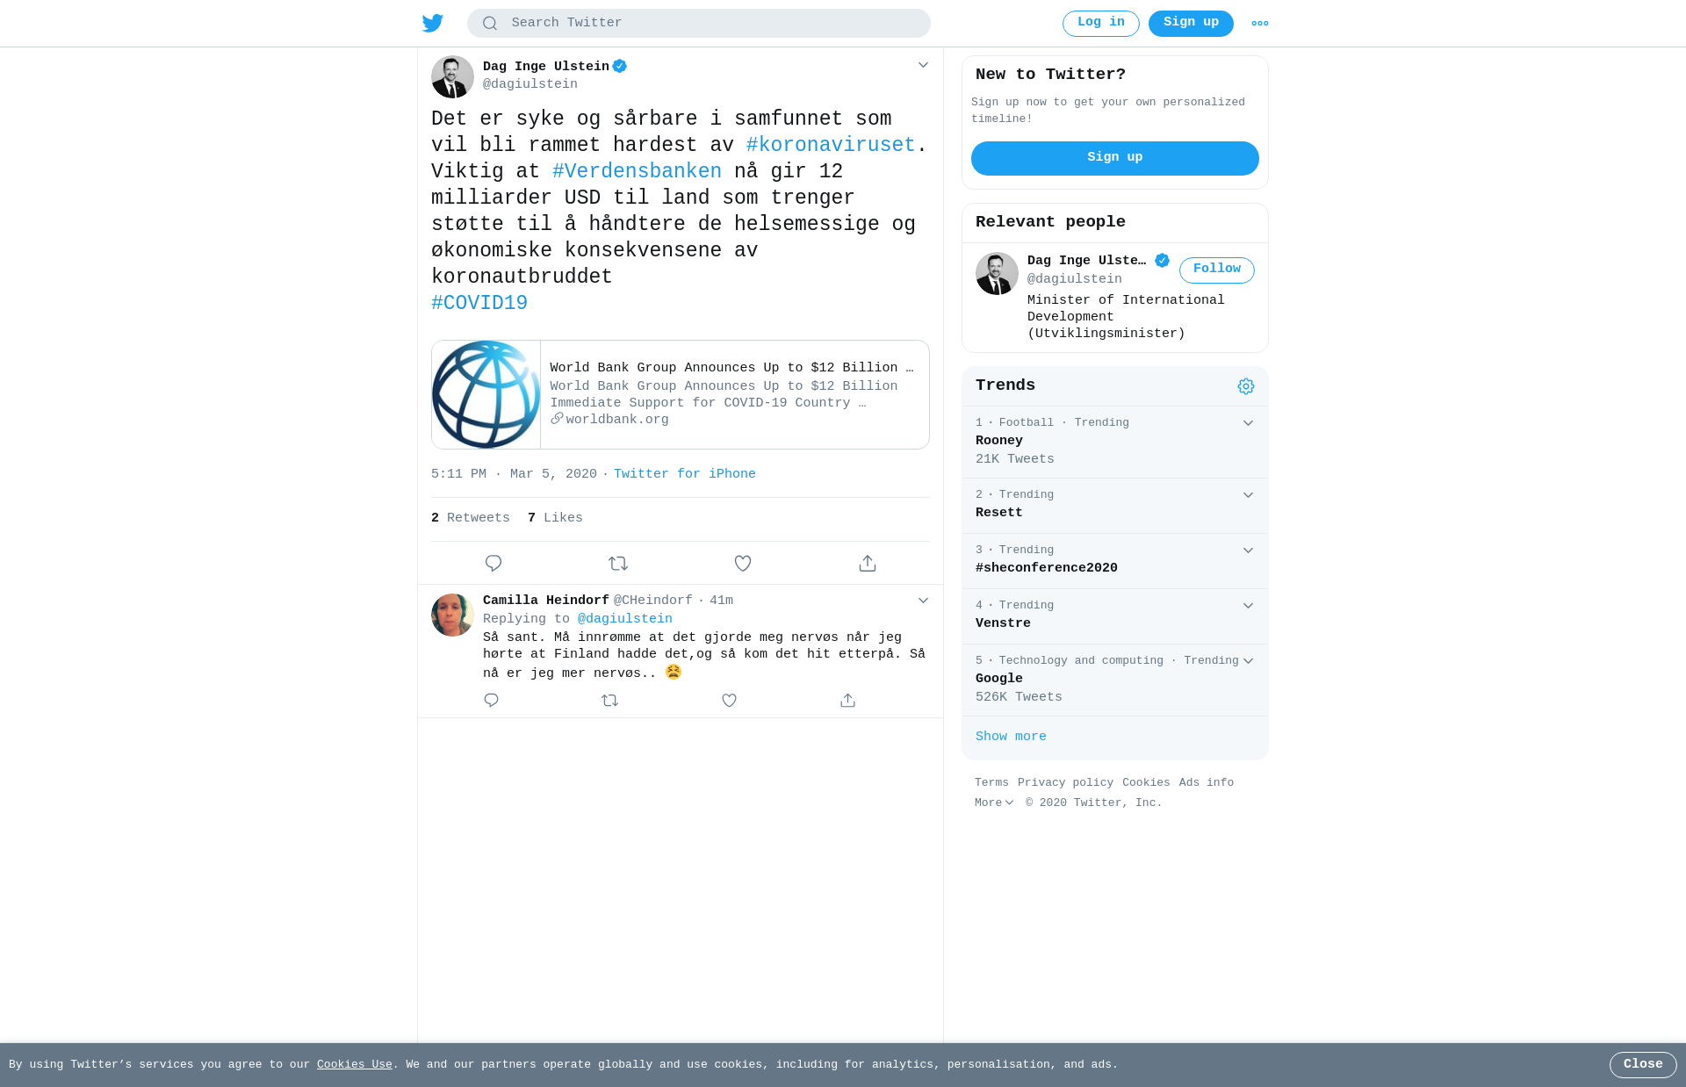Click Show more under Trends
1686x1087 pixels.
tap(1011, 737)
